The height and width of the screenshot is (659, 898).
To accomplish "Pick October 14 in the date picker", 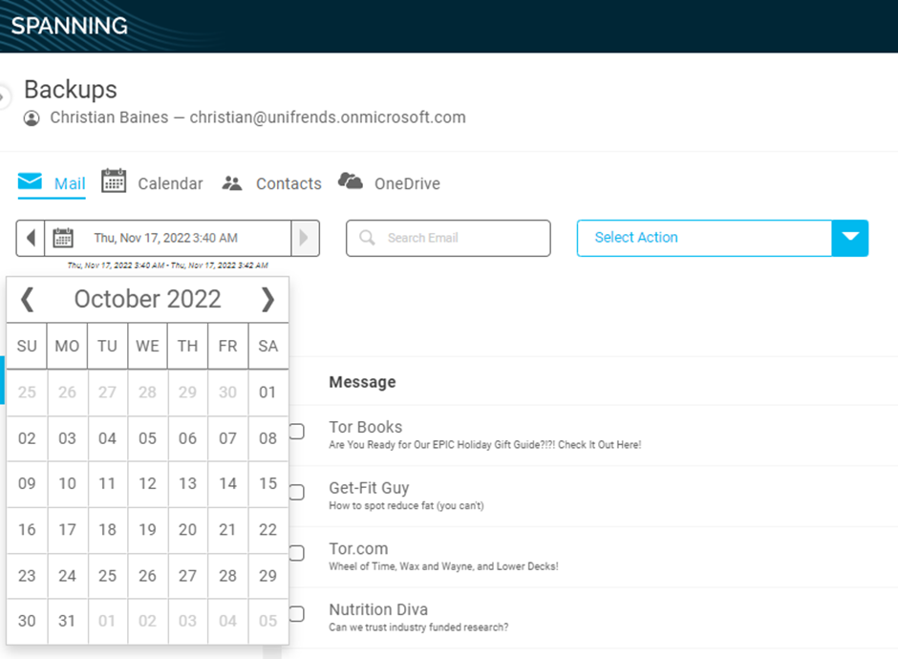I will tap(227, 484).
